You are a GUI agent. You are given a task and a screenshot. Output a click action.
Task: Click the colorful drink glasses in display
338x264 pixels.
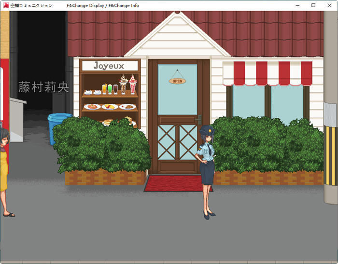tap(110, 89)
